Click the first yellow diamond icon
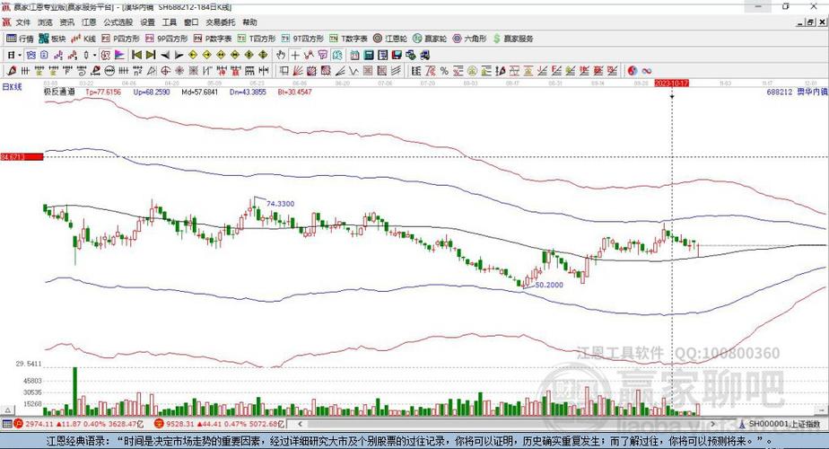The image size is (829, 449). [x=193, y=55]
